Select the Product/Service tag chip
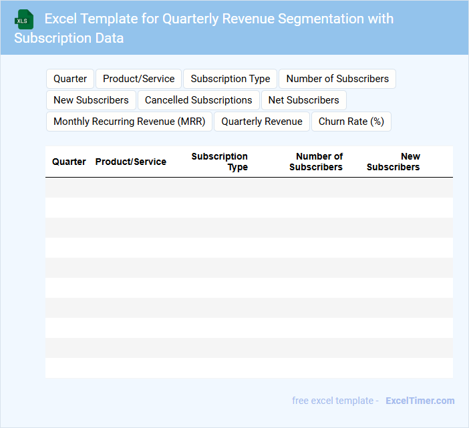469x428 pixels. pos(138,79)
